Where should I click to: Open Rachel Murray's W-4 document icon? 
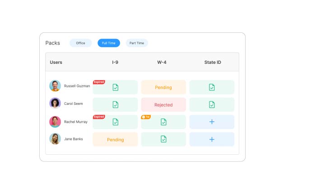point(163,122)
